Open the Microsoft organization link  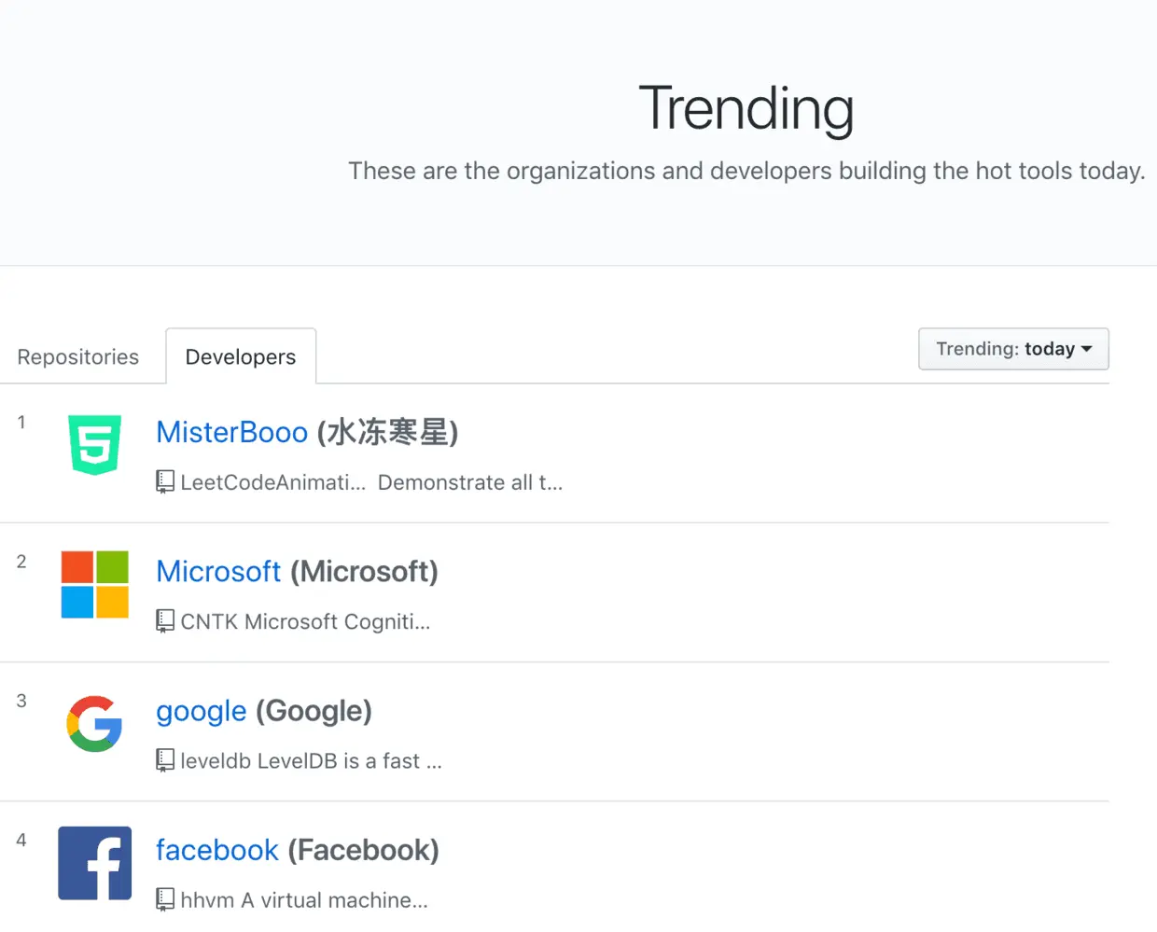218,571
